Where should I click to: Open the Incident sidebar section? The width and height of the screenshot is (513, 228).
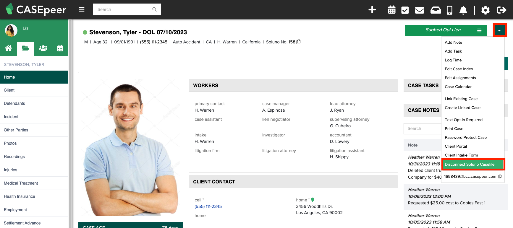[x=34, y=117]
